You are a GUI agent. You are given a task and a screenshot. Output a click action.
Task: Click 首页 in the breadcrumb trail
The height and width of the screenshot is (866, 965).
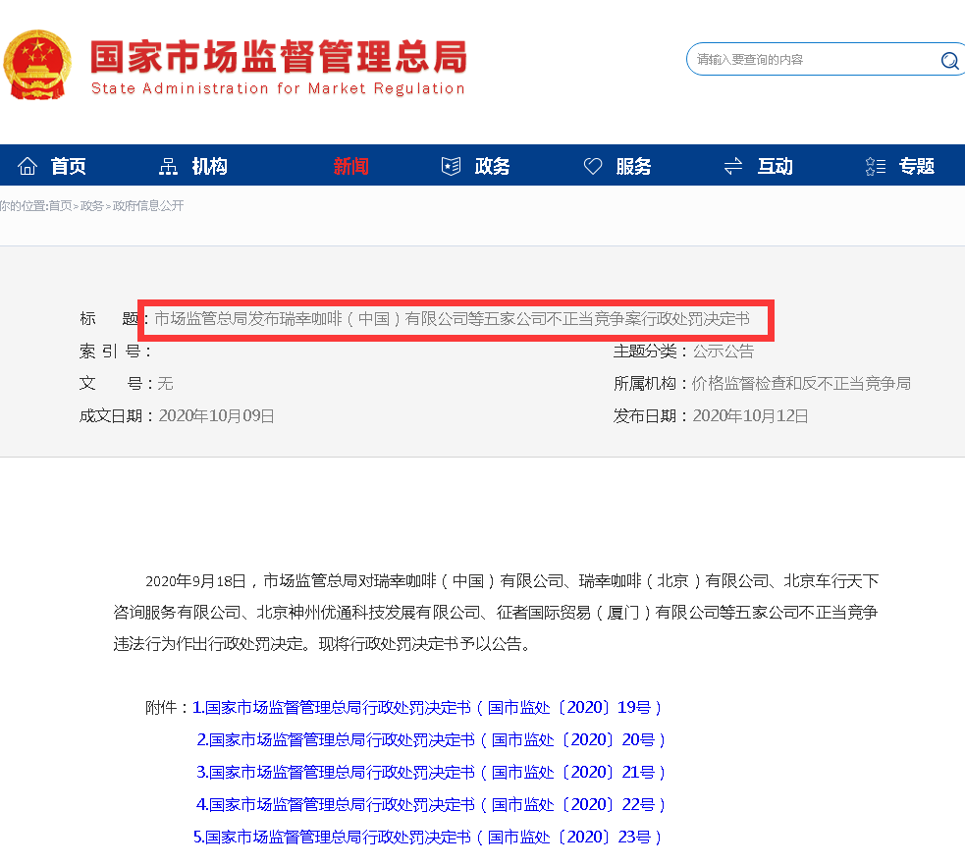(x=60, y=206)
